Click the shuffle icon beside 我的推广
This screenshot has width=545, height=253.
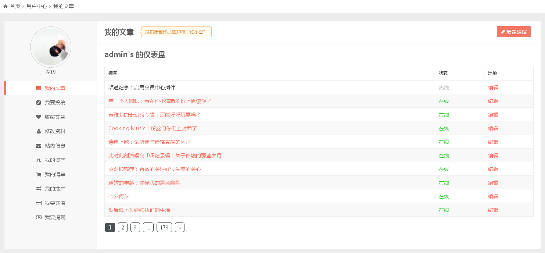(39, 189)
